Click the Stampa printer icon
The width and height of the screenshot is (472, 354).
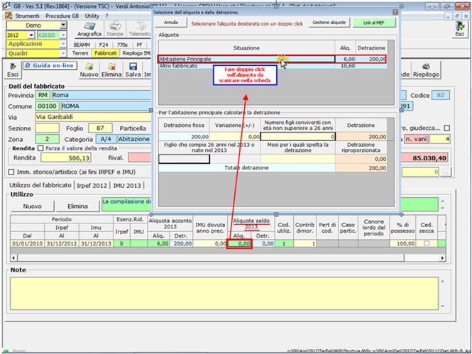(x=115, y=29)
